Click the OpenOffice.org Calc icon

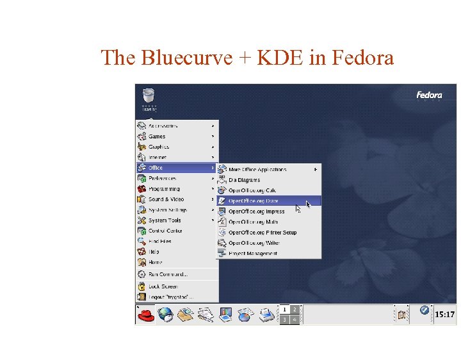(x=222, y=190)
